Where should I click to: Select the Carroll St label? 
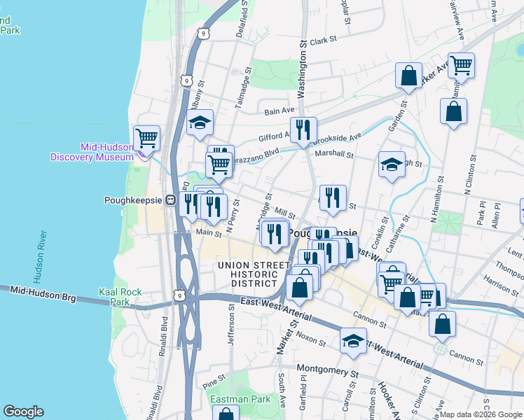click(350, 395)
